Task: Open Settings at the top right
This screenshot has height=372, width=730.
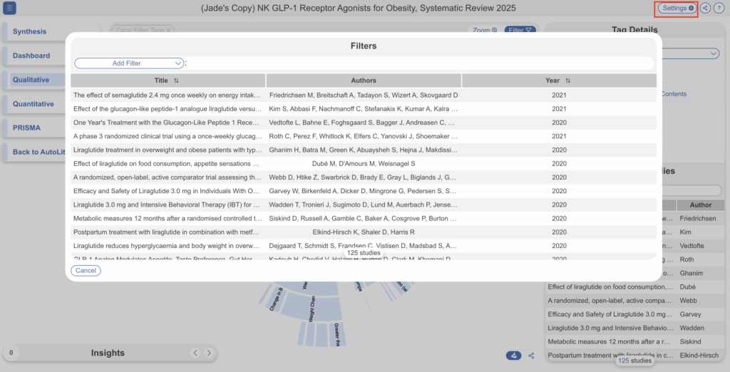Action: (676, 9)
